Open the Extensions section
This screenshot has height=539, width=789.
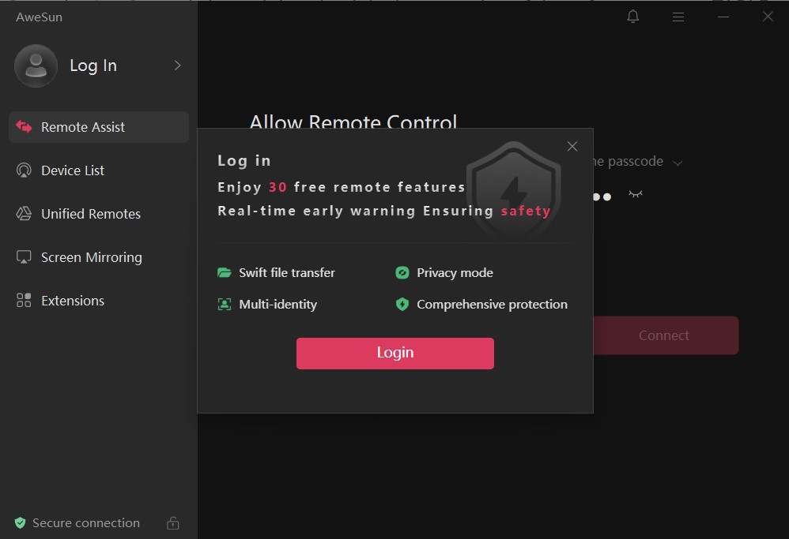72,301
